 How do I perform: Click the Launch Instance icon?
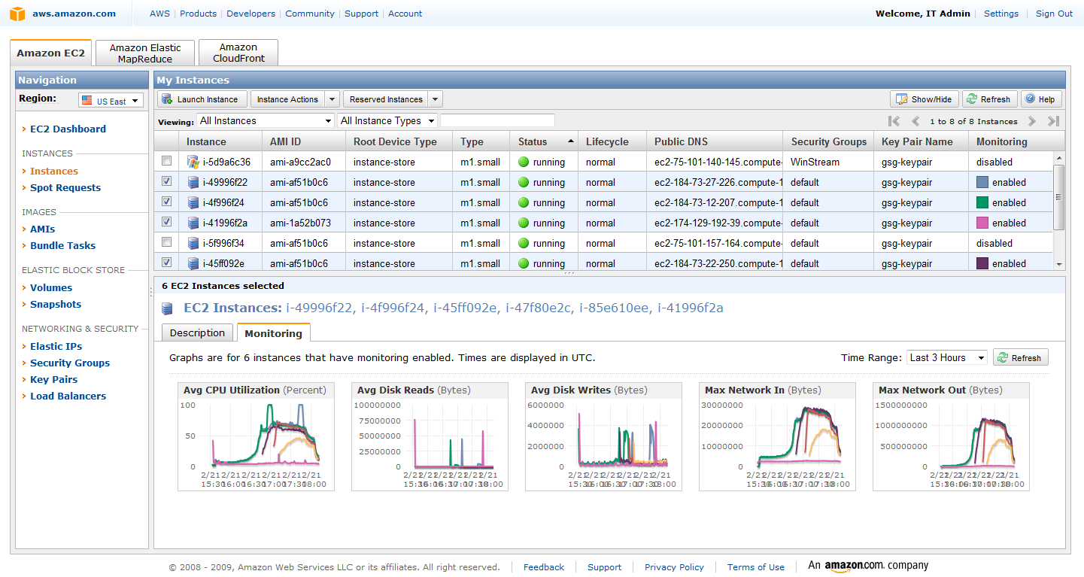point(167,99)
